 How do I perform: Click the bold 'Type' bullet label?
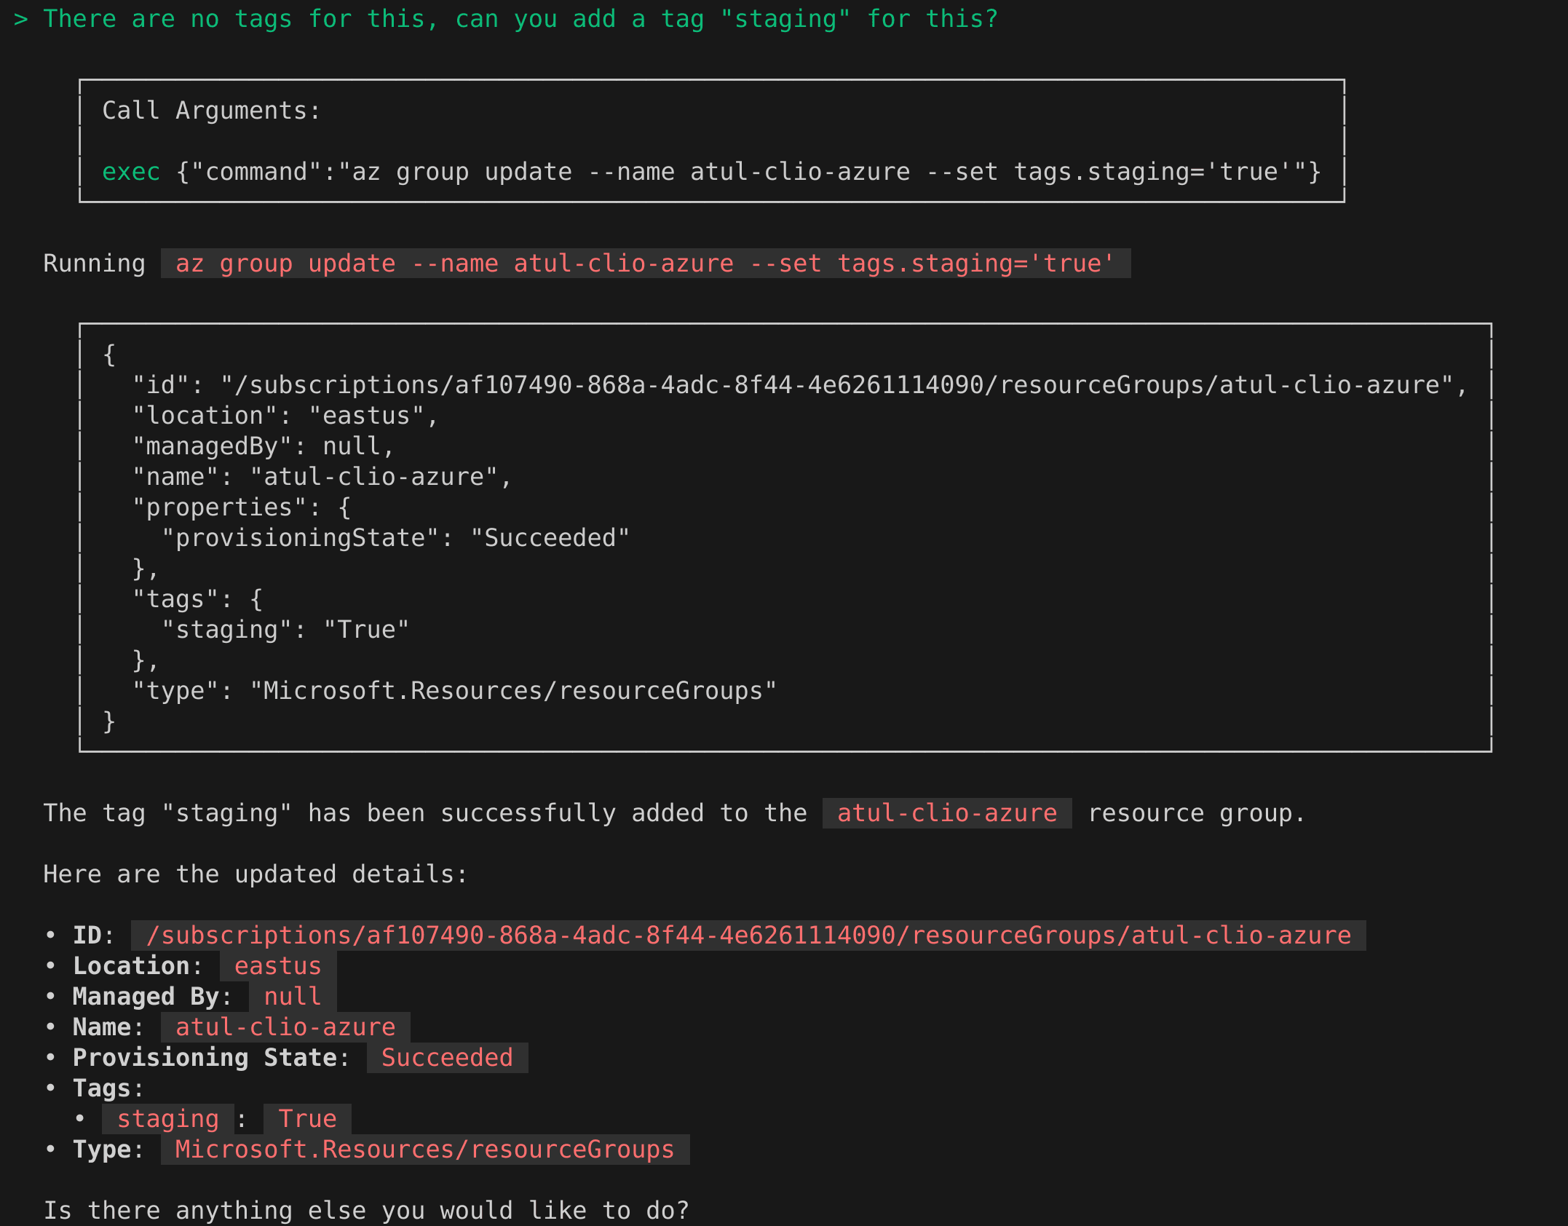(x=102, y=1150)
